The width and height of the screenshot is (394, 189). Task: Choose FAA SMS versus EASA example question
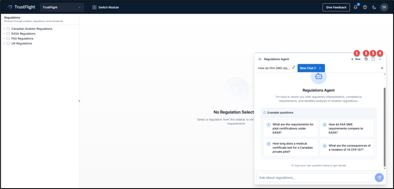coord(347,128)
